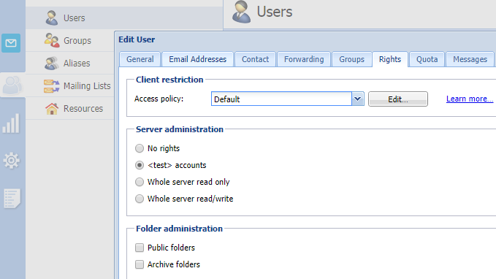Click the Access policy: label
Viewport: 496px width, 279px height.
[159, 99]
